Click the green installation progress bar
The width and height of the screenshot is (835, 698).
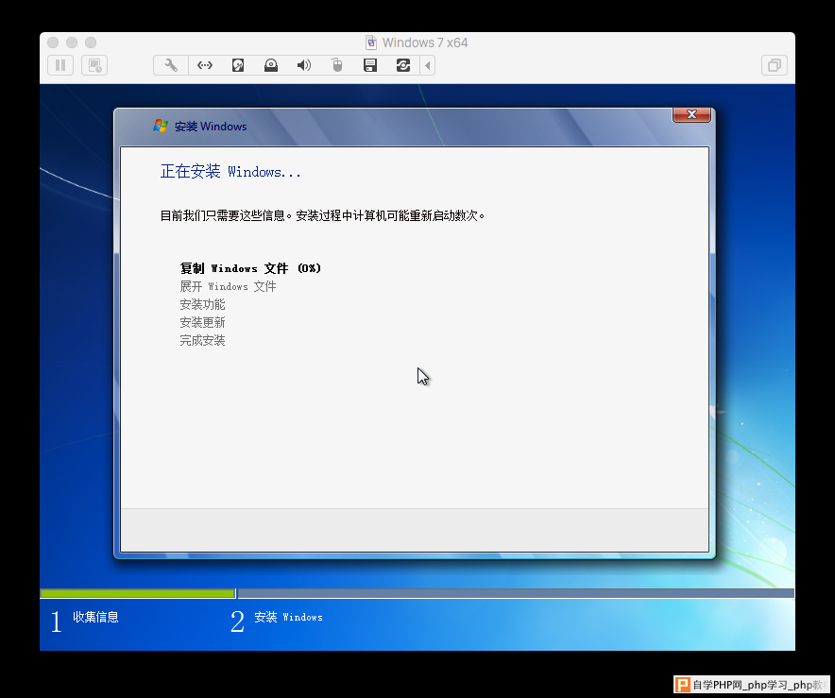pos(137,593)
